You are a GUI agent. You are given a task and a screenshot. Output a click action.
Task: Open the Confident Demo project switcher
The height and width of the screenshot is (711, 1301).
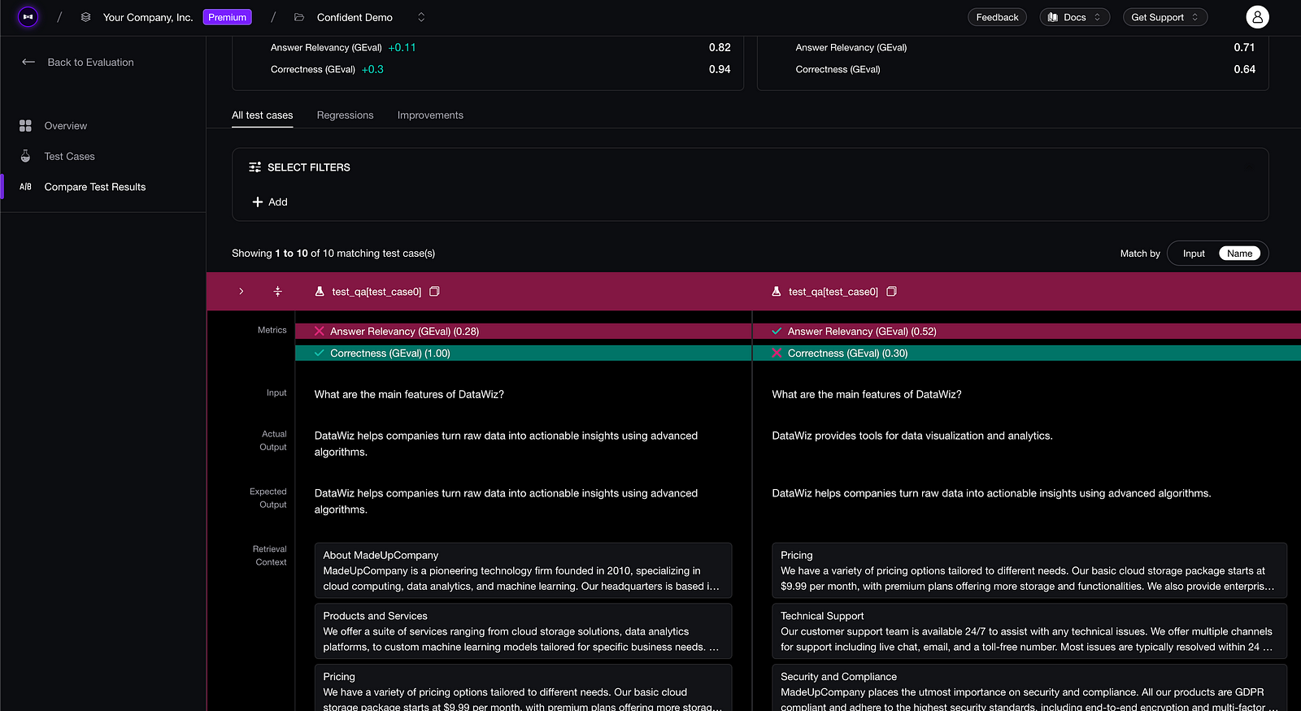coord(420,17)
